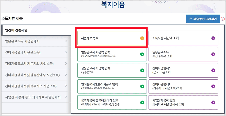
Task: Expand 간이지급명세서(연말정산대상 사업소득) chevron
Action: point(66,75)
